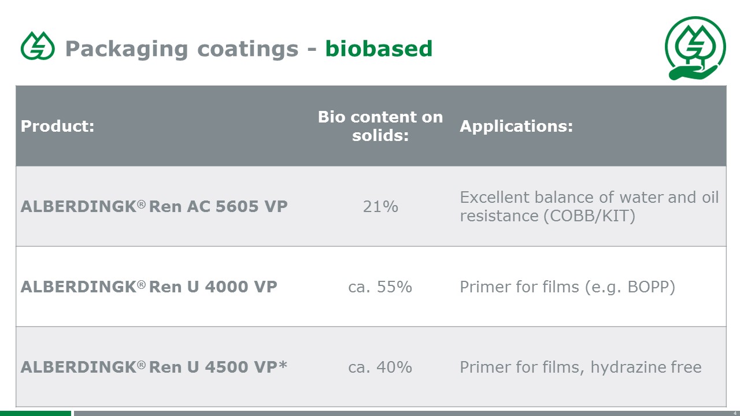Select the 'Packaging coatings - biobased' title

(249, 49)
